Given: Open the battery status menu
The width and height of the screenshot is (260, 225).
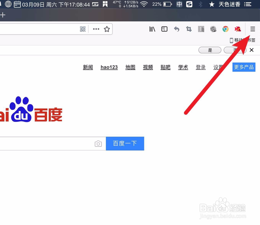Looking at the screenshot, I should [162, 4].
